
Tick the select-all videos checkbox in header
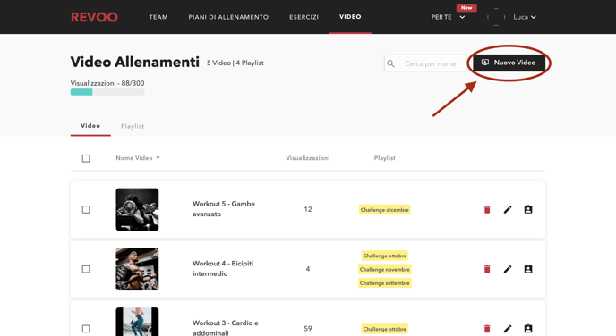point(86,158)
